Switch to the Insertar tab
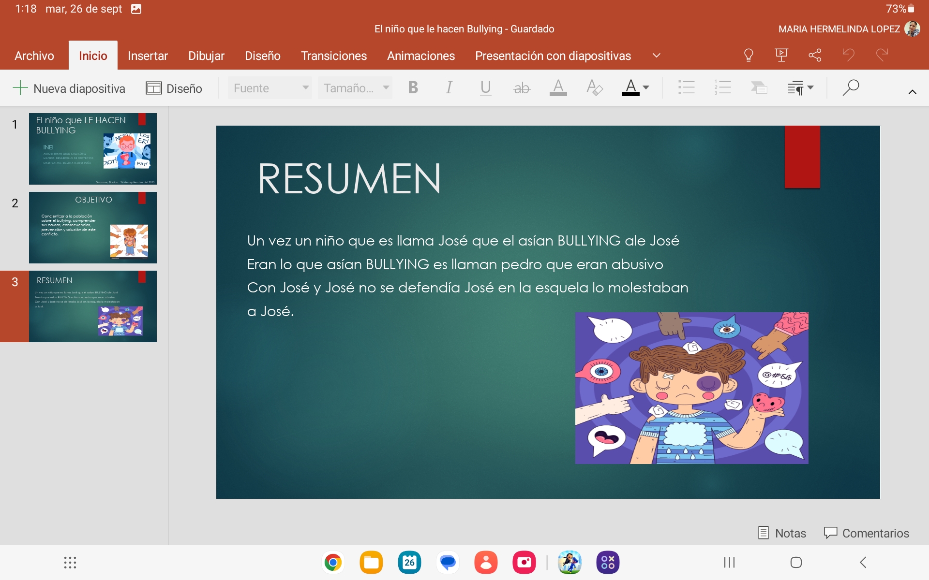Screen dimensions: 929x580 click(x=148, y=56)
